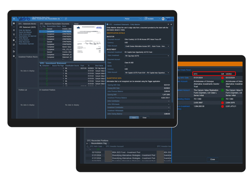252x180 pixels.
Task: Click the Investment Previous Balance row
Action: point(139,98)
